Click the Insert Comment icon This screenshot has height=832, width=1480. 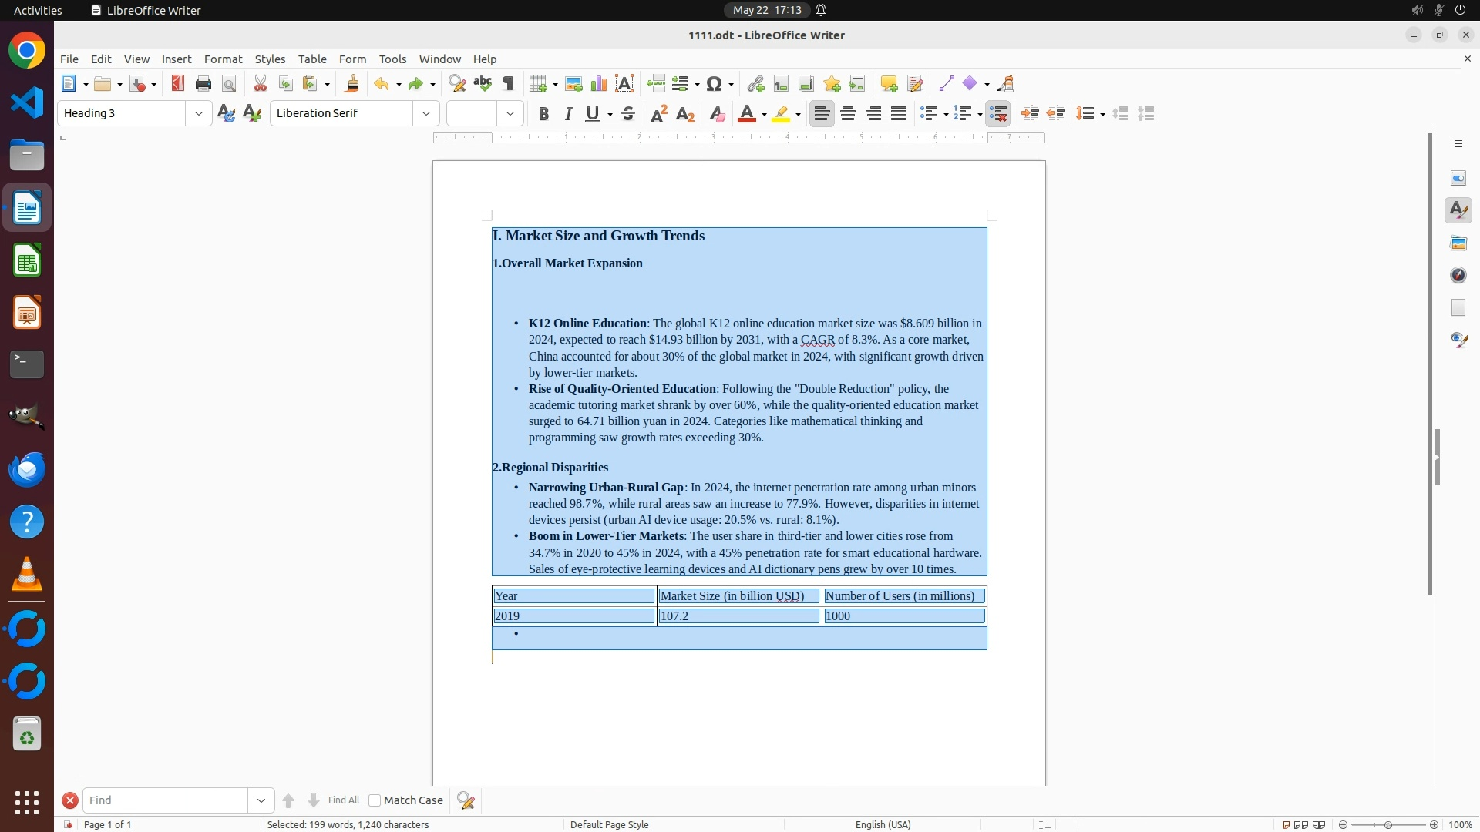[x=889, y=84]
